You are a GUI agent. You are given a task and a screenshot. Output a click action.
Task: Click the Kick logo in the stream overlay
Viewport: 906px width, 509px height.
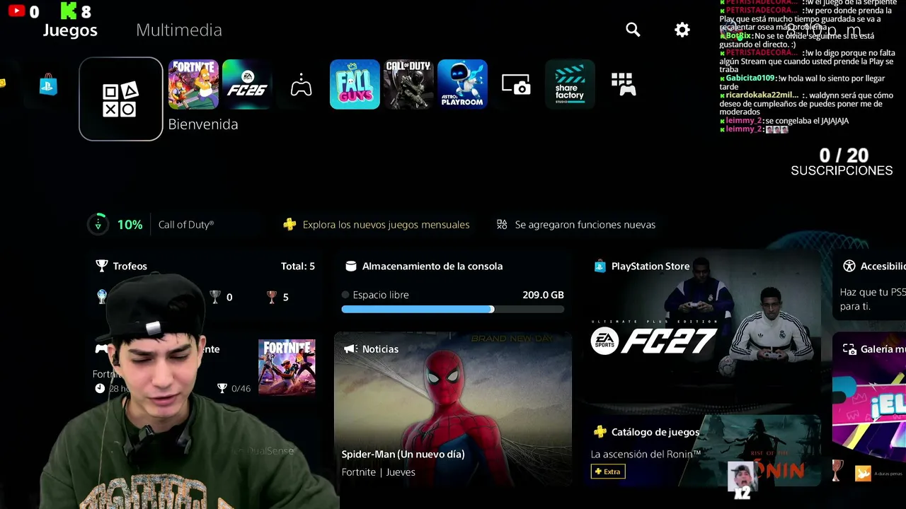[x=68, y=11]
